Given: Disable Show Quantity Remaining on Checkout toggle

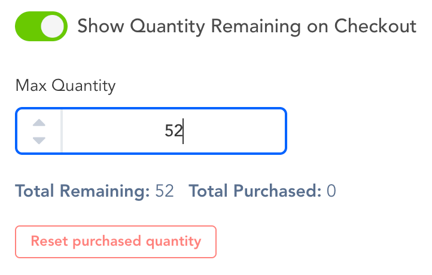Looking at the screenshot, I should click(x=41, y=26).
